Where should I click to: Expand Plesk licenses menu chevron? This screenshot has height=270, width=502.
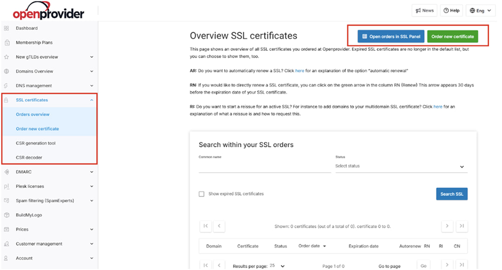92,186
